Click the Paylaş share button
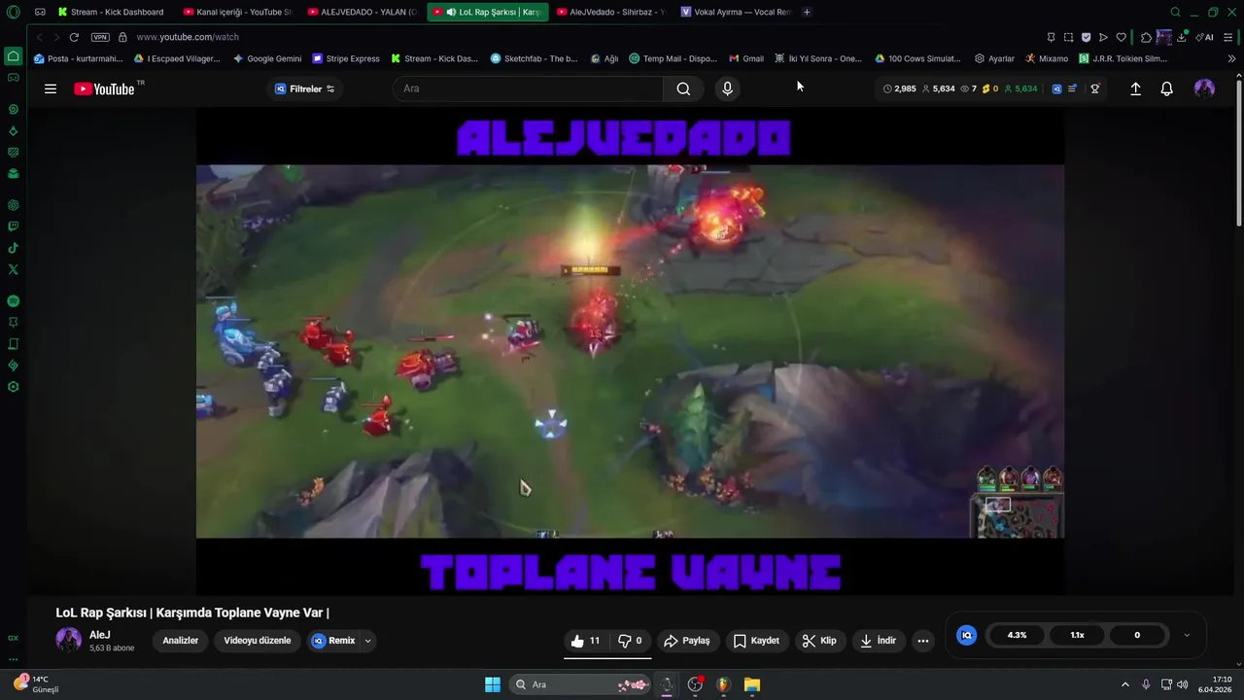Viewport: 1244px width, 700px height. click(687, 641)
